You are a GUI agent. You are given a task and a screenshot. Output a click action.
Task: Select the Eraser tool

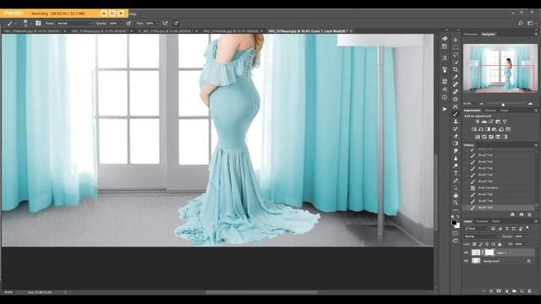pos(456,136)
